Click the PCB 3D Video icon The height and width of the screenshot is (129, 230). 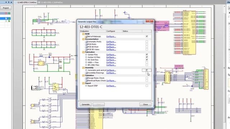[x=86, y=49]
